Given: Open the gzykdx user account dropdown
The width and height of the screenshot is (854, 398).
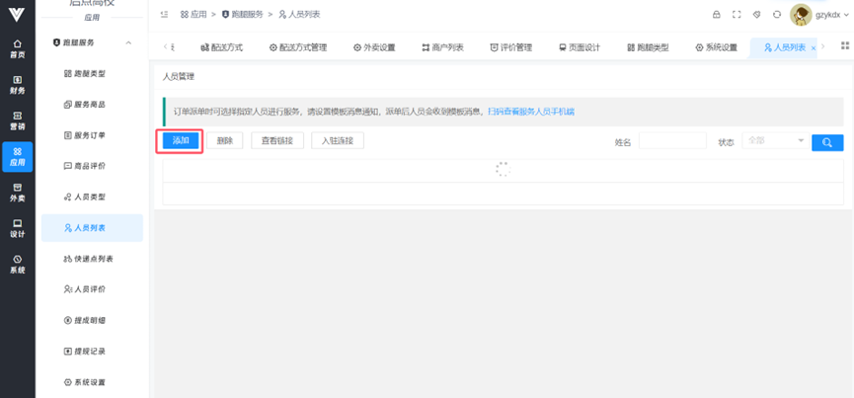Looking at the screenshot, I should pos(820,15).
